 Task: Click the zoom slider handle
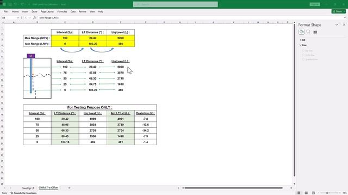[x=327, y=193]
